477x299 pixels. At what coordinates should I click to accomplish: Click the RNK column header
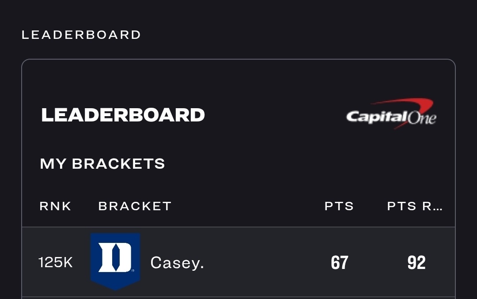tap(56, 206)
